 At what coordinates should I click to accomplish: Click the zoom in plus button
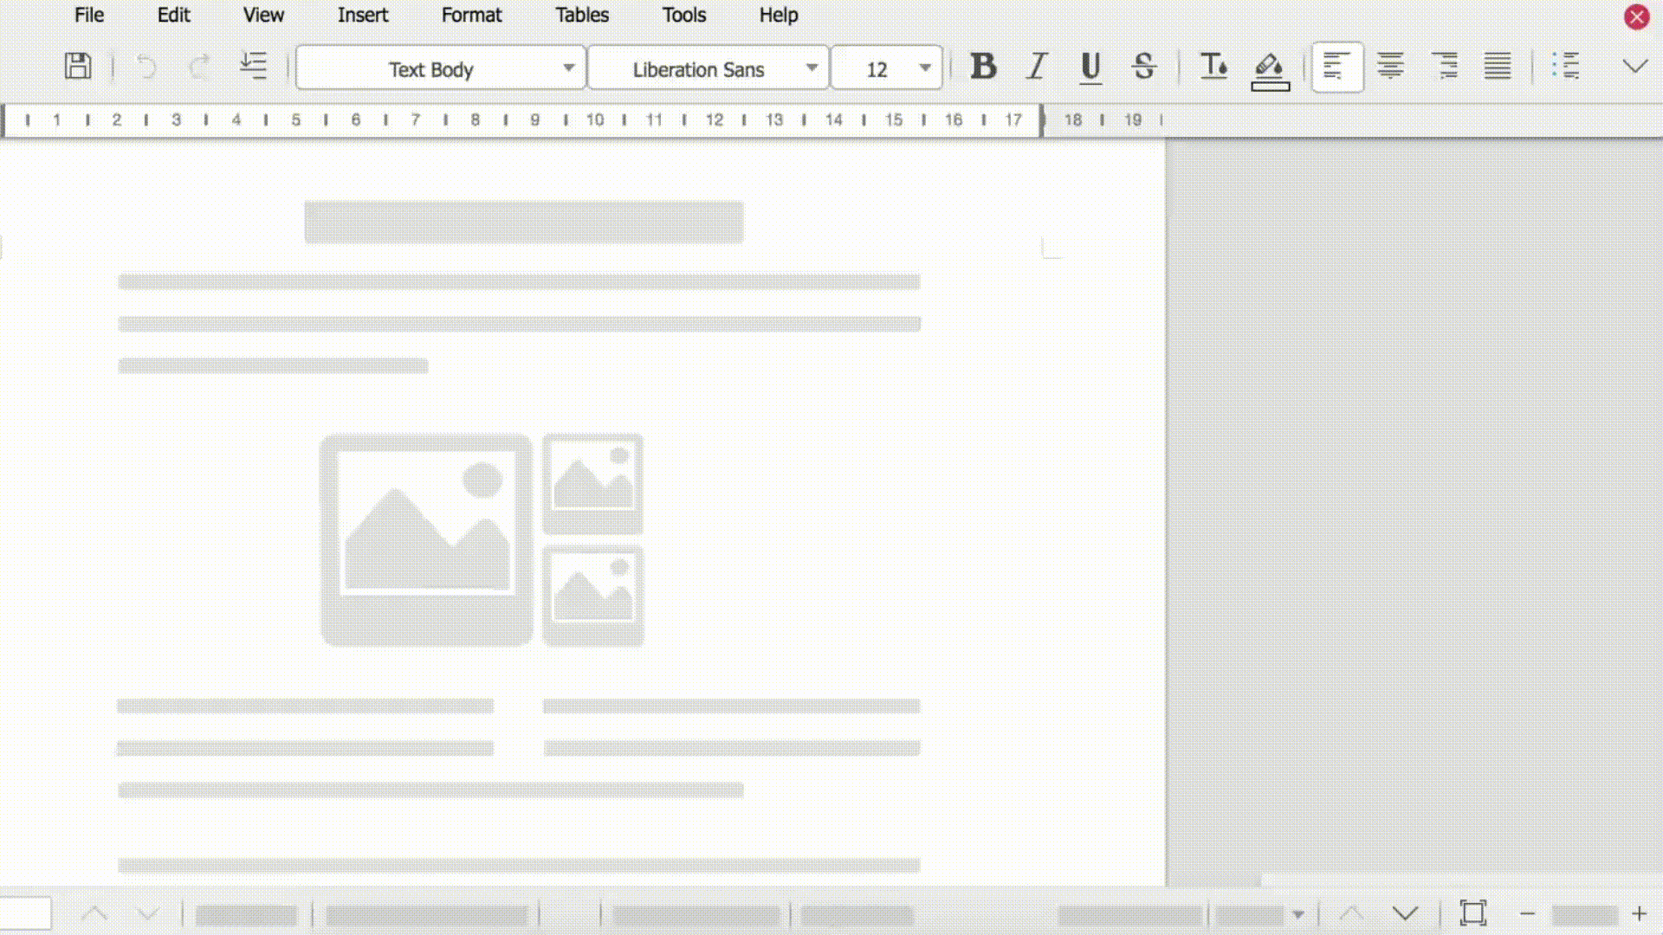pos(1639,913)
